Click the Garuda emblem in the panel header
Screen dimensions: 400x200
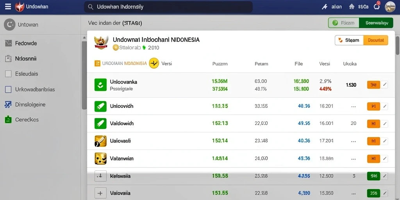[101, 43]
